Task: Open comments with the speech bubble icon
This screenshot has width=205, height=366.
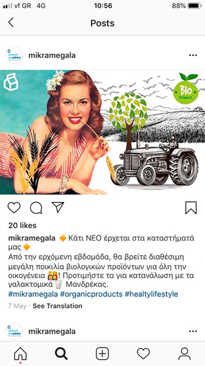Action: tap(36, 208)
